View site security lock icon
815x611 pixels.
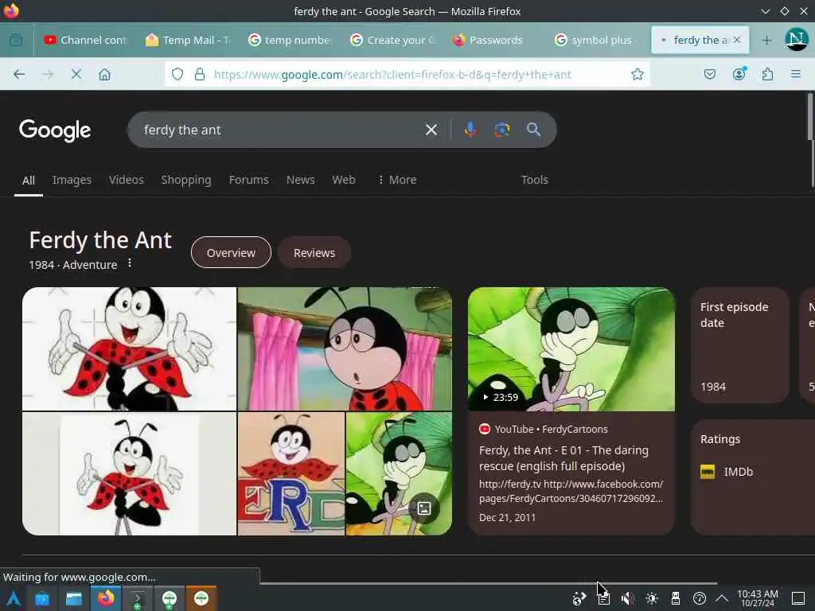coord(200,74)
